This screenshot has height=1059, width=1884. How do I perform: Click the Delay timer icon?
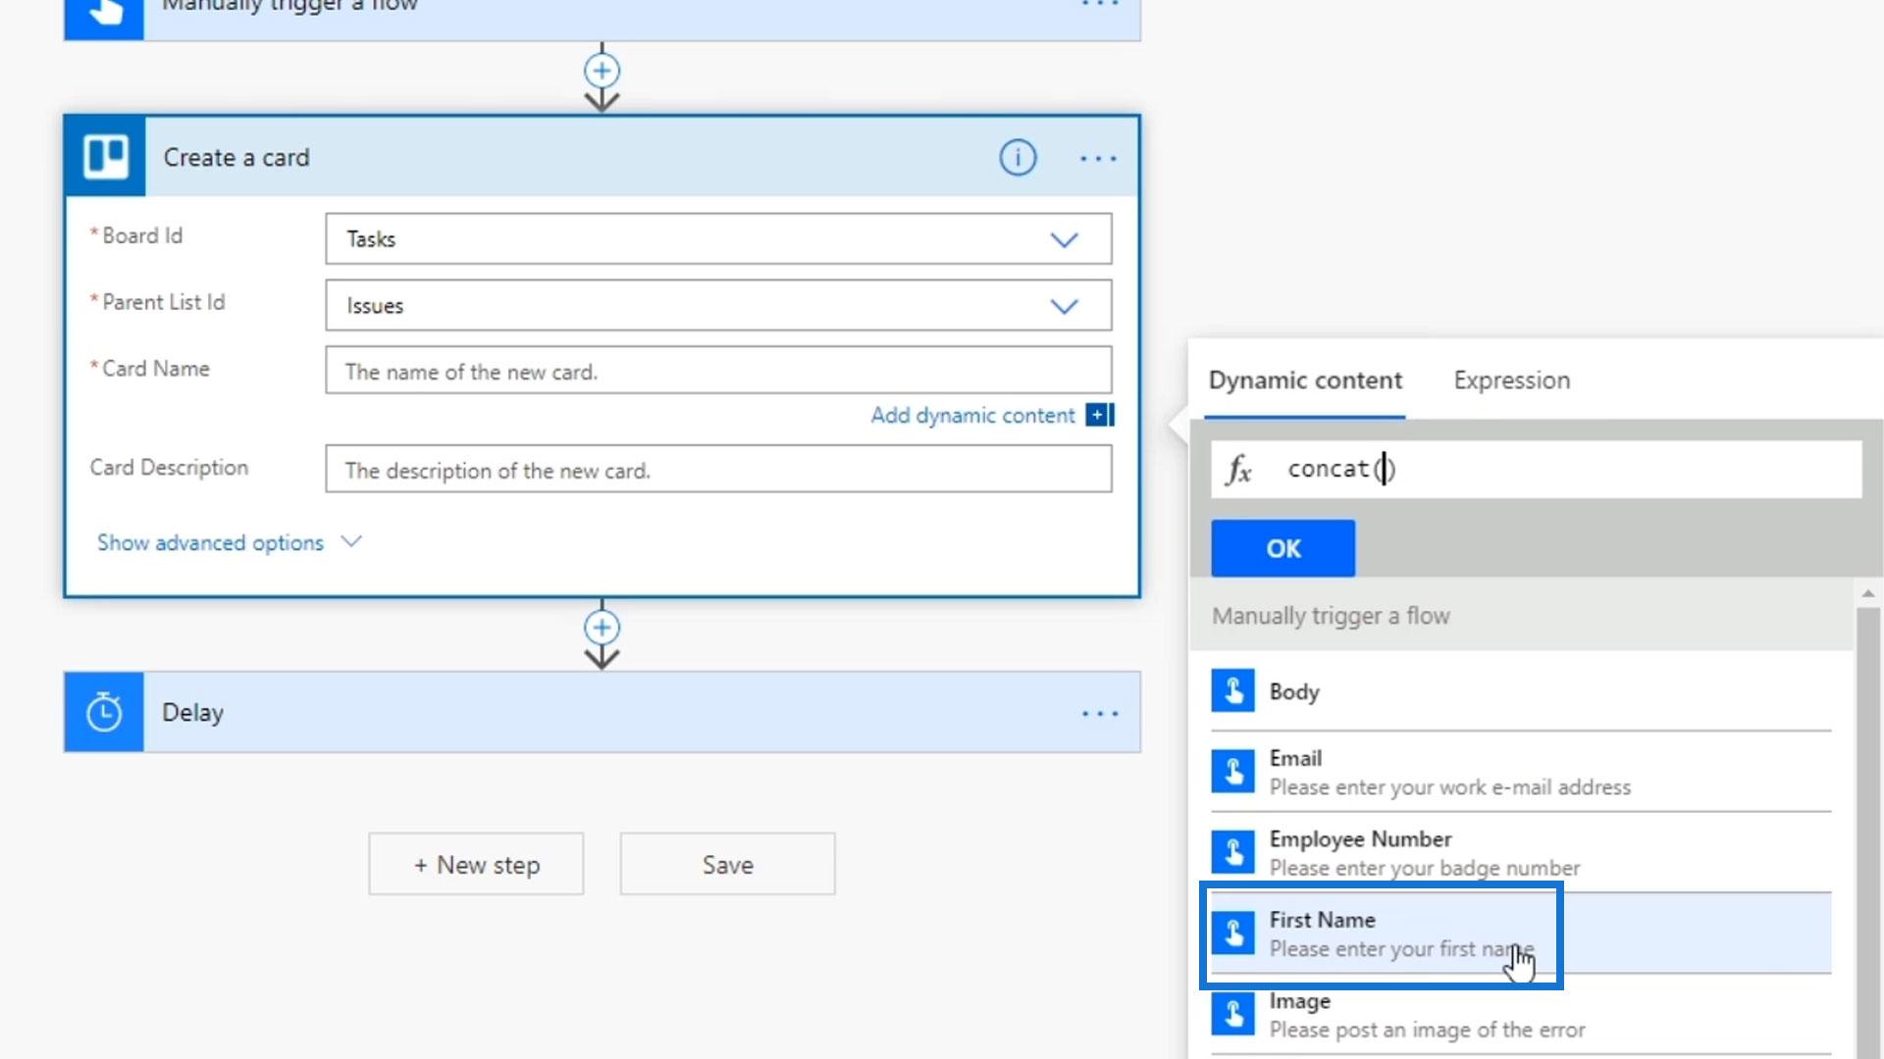coord(104,713)
